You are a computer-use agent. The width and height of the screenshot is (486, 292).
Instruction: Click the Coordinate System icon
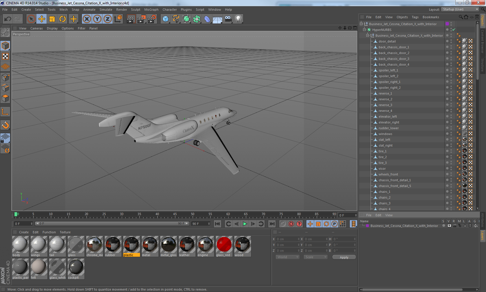coord(118,19)
